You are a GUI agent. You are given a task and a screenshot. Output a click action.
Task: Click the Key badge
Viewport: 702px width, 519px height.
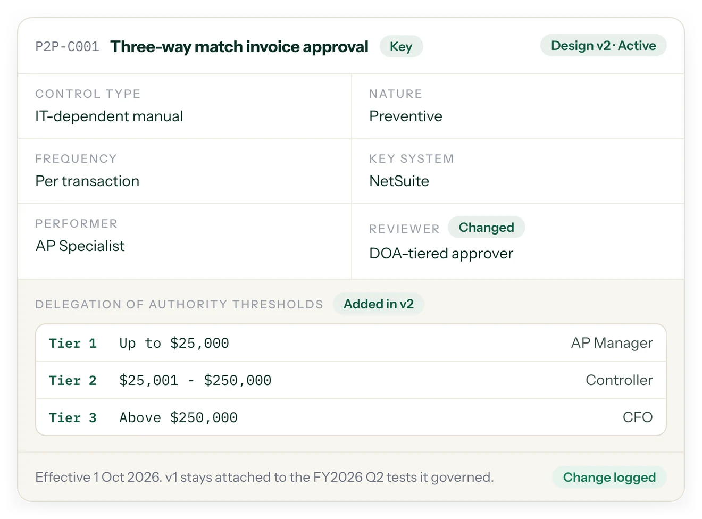401,47
